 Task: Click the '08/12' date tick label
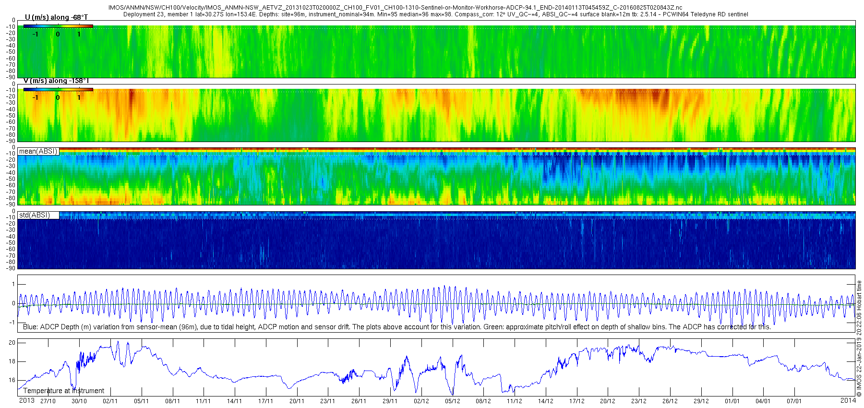click(x=483, y=401)
